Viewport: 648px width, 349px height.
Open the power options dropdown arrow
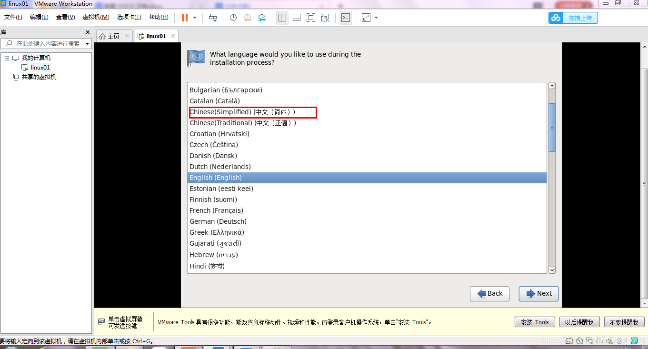coord(195,18)
